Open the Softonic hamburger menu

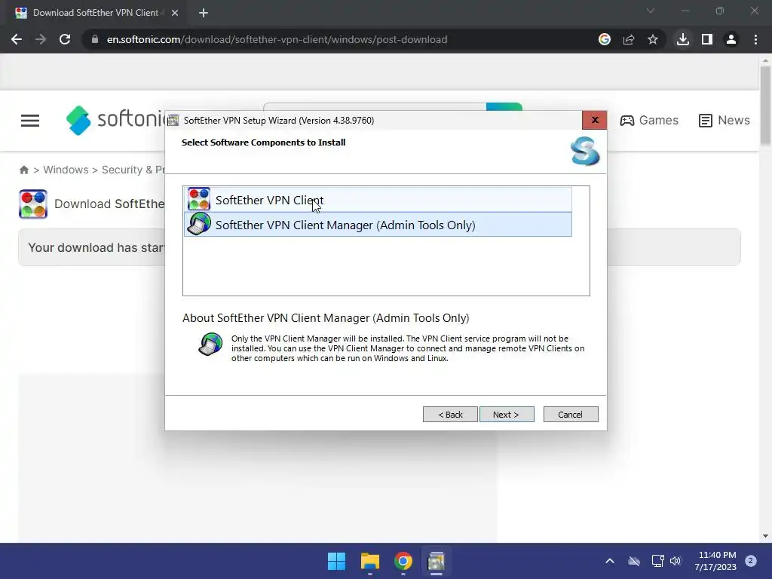tap(30, 121)
